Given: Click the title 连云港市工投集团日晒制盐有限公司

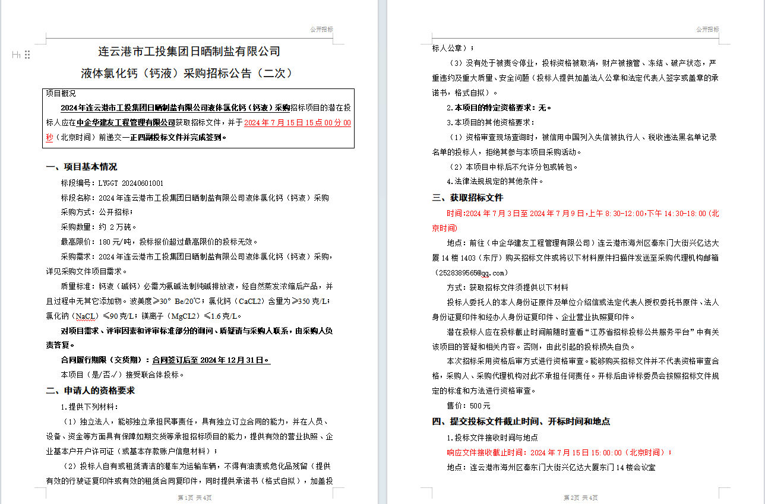Looking at the screenshot, I should (x=189, y=52).
